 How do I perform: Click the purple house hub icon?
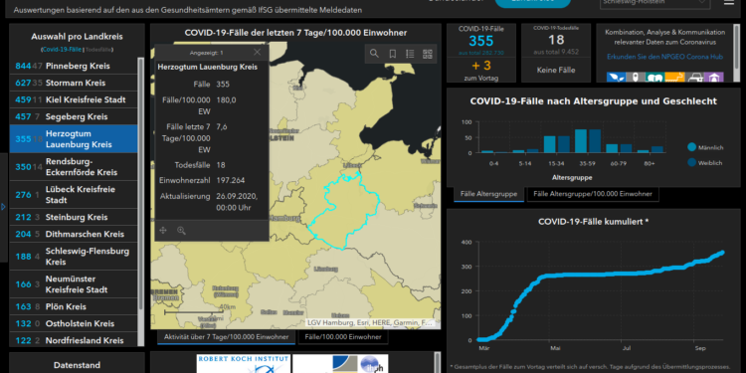coord(714,77)
